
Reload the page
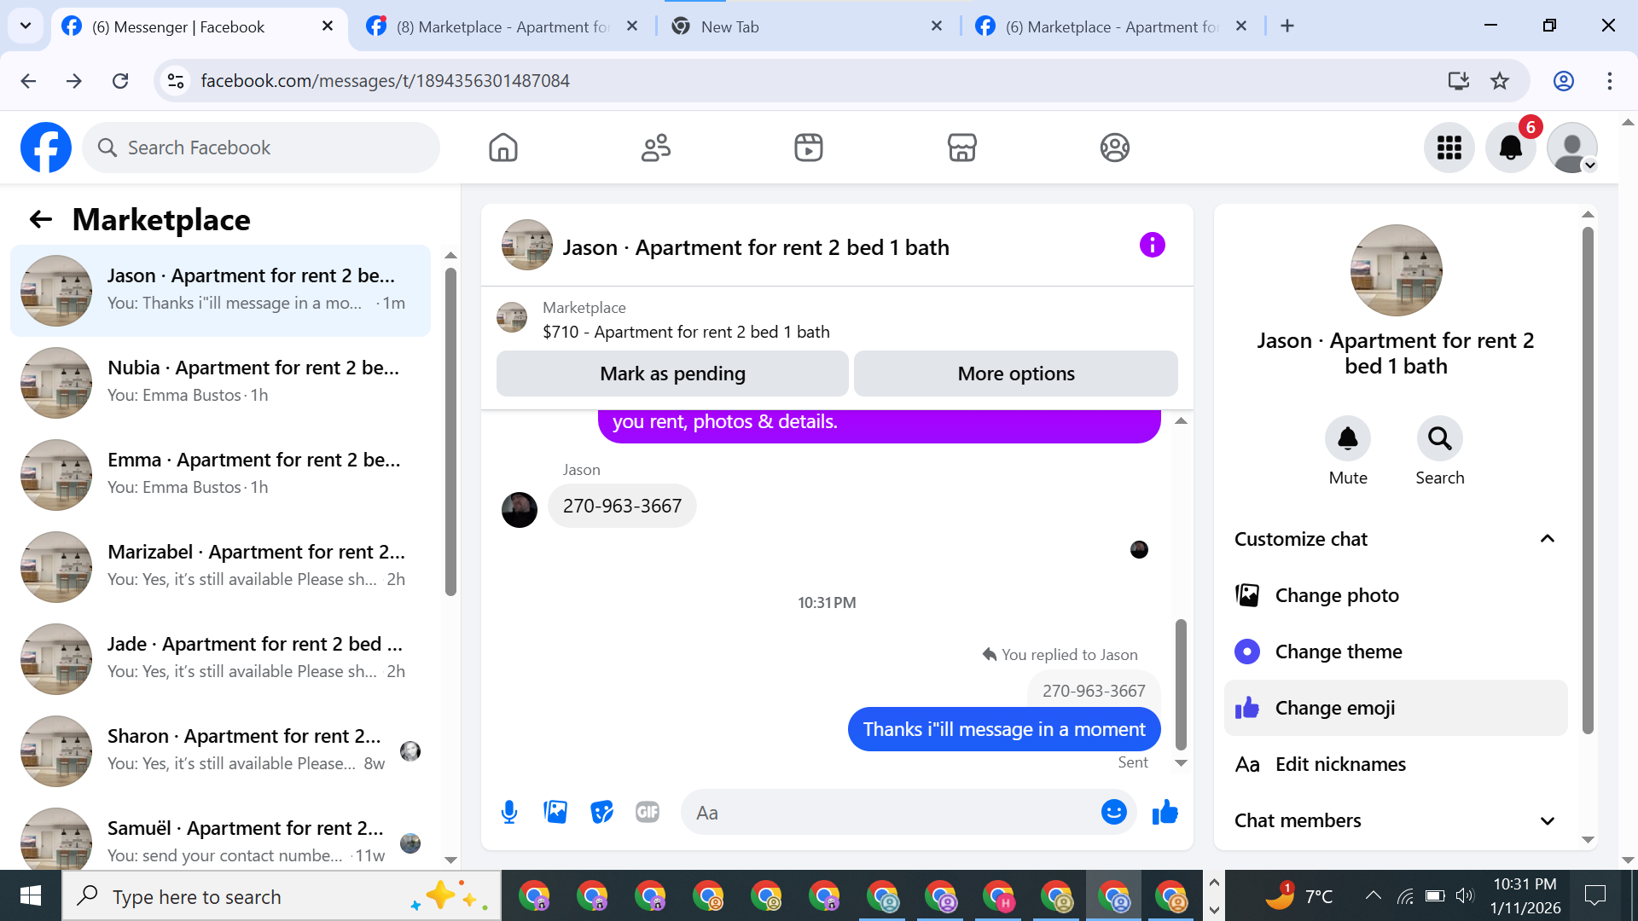(x=120, y=81)
